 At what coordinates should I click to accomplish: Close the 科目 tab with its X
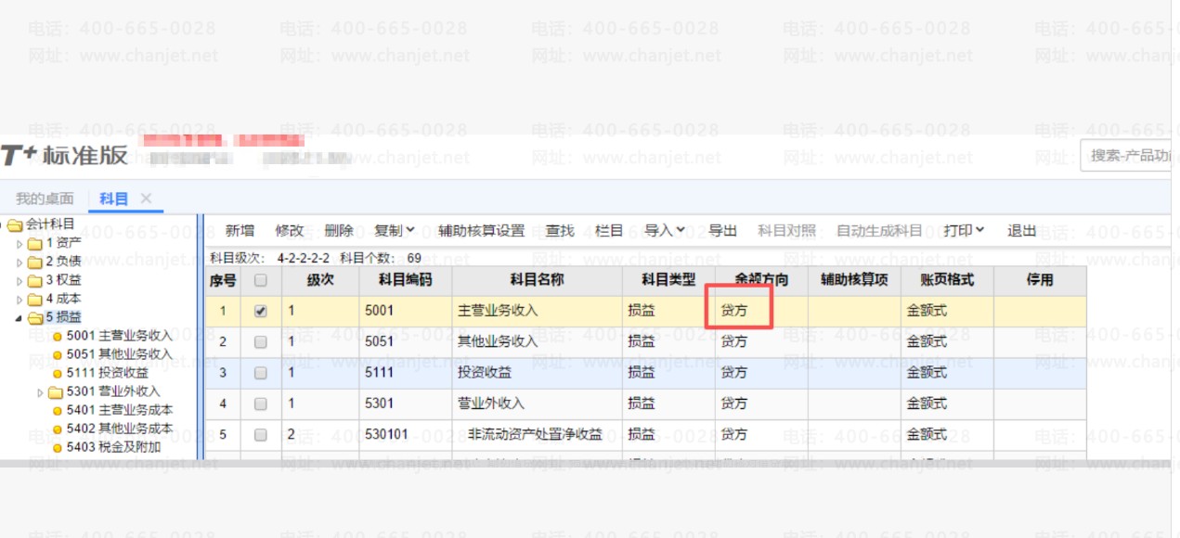[146, 199]
